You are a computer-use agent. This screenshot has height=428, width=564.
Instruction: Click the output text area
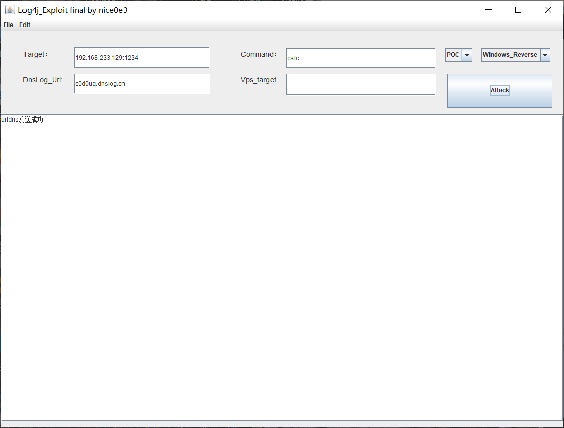[282, 268]
